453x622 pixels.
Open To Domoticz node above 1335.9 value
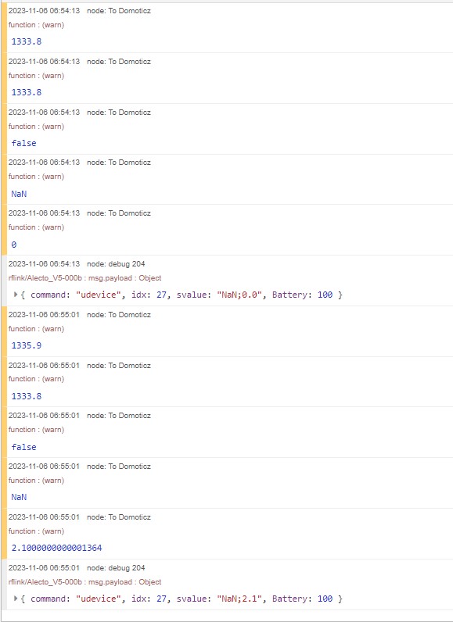119,315
